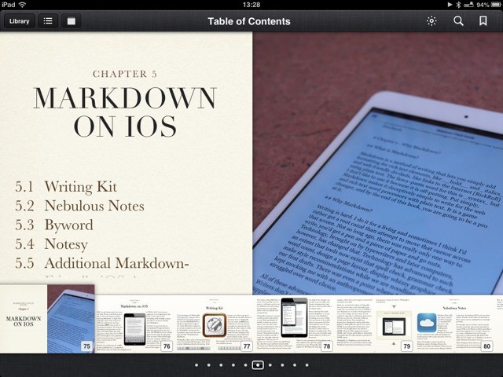Viewport: 503px width, 377px height.
Task: Tap the first chapter dot in page indicator
Action: pos(196,365)
